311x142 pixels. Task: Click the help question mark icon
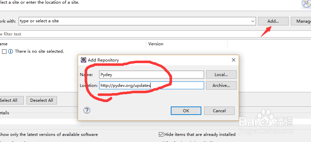[x=87, y=110]
